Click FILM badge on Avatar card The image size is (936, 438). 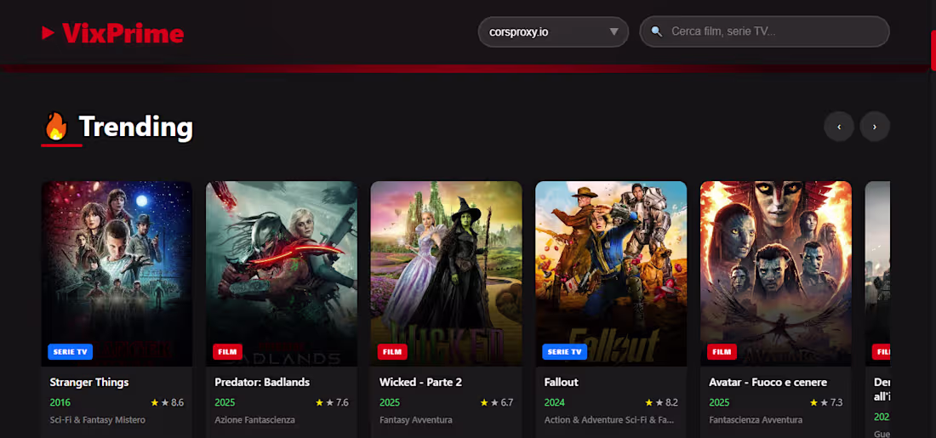coord(722,352)
